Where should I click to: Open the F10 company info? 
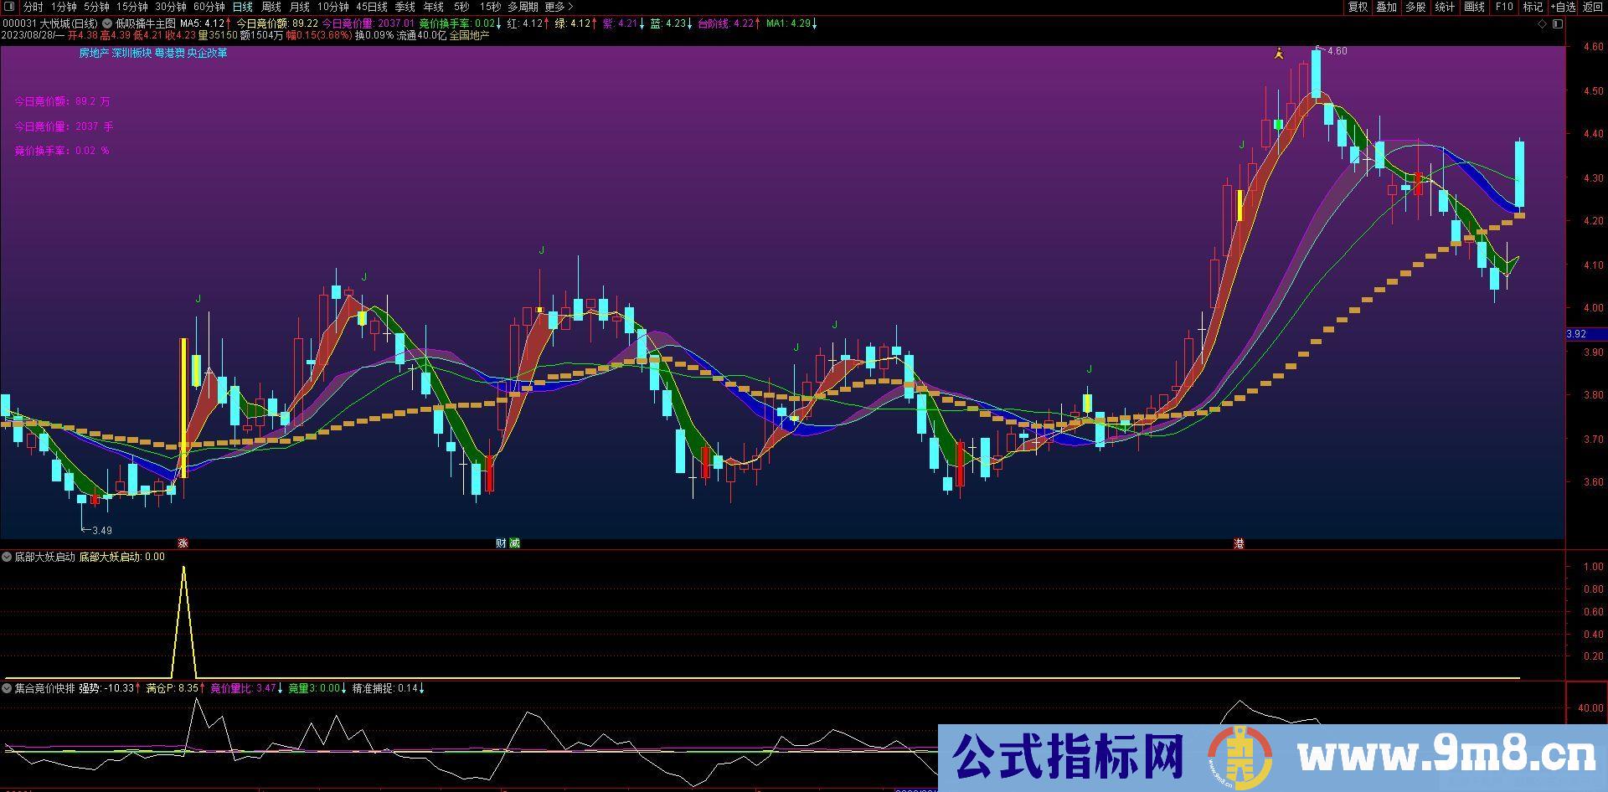(1504, 7)
